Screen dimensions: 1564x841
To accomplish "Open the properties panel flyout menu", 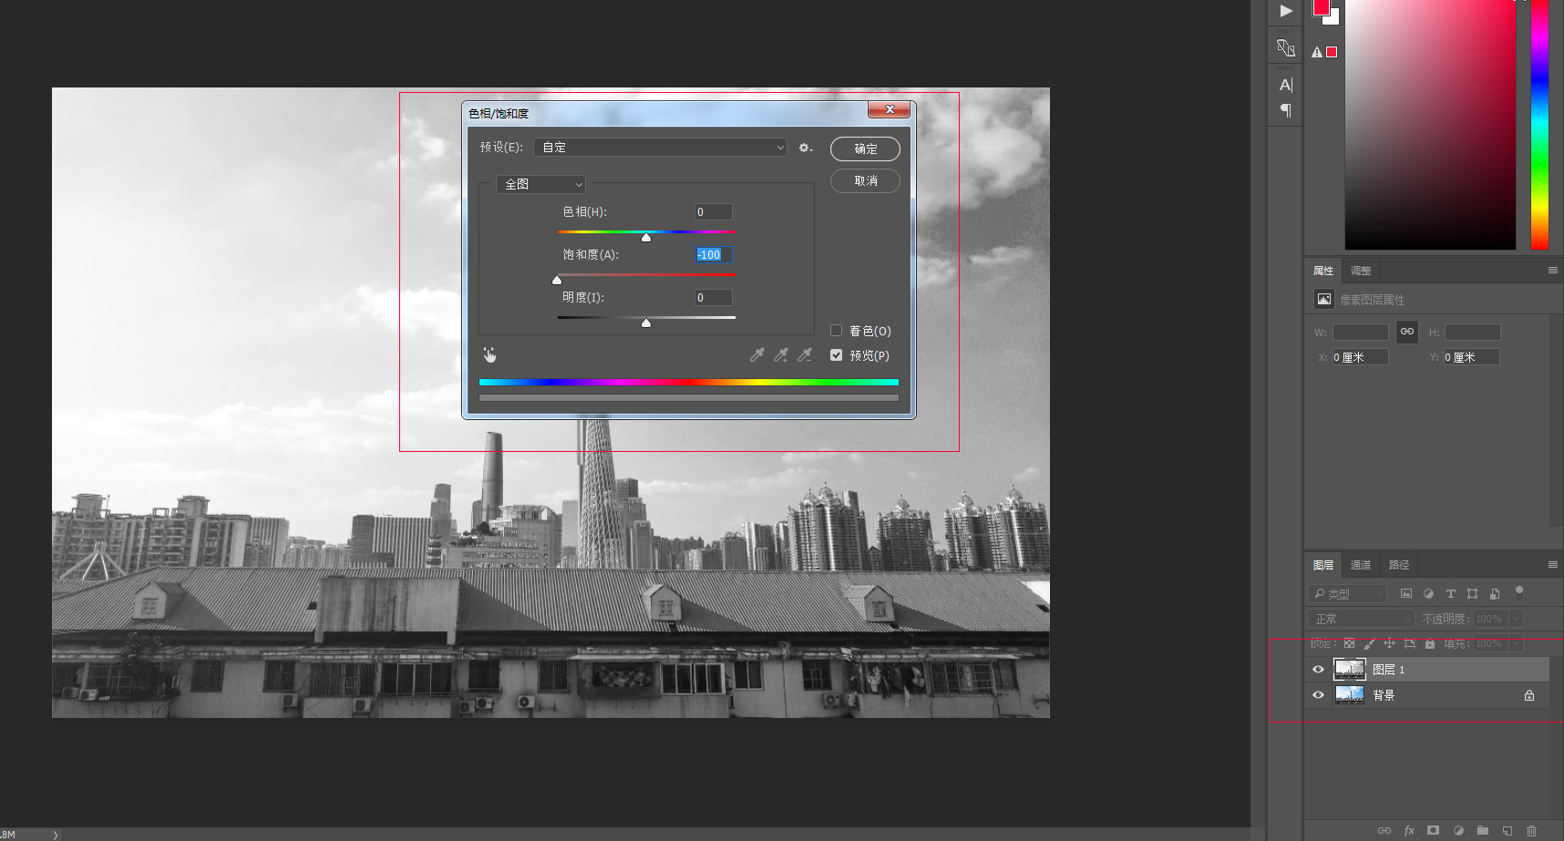I will point(1553,271).
